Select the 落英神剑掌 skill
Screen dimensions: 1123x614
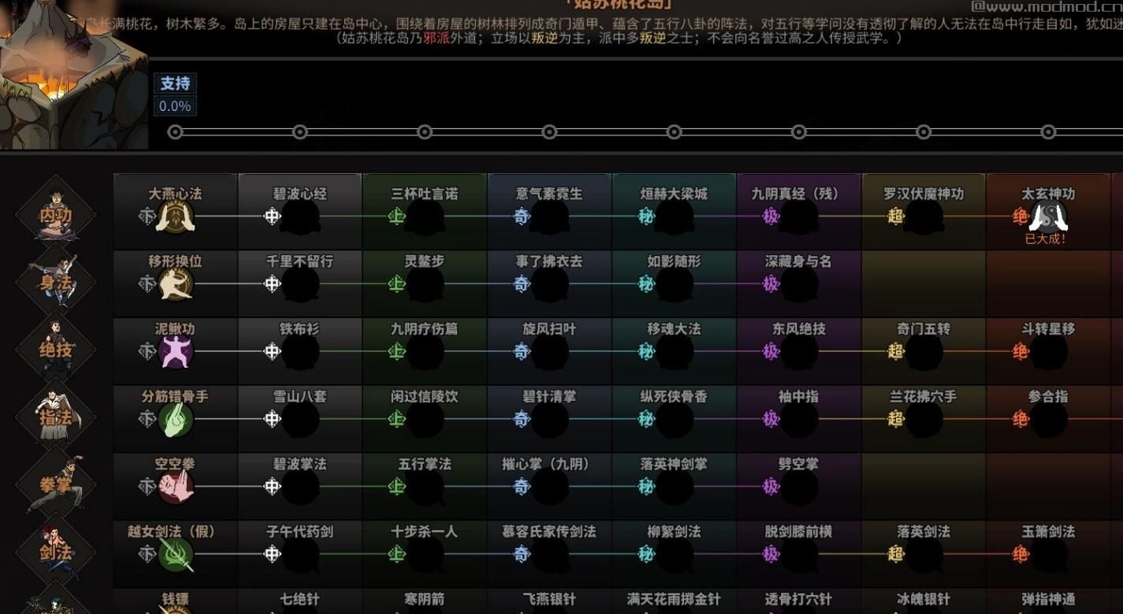(674, 486)
